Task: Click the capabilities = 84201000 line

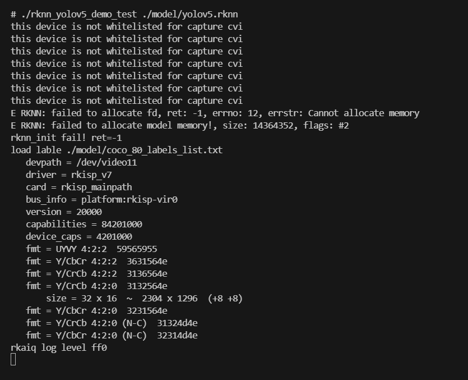Action: (x=84, y=224)
